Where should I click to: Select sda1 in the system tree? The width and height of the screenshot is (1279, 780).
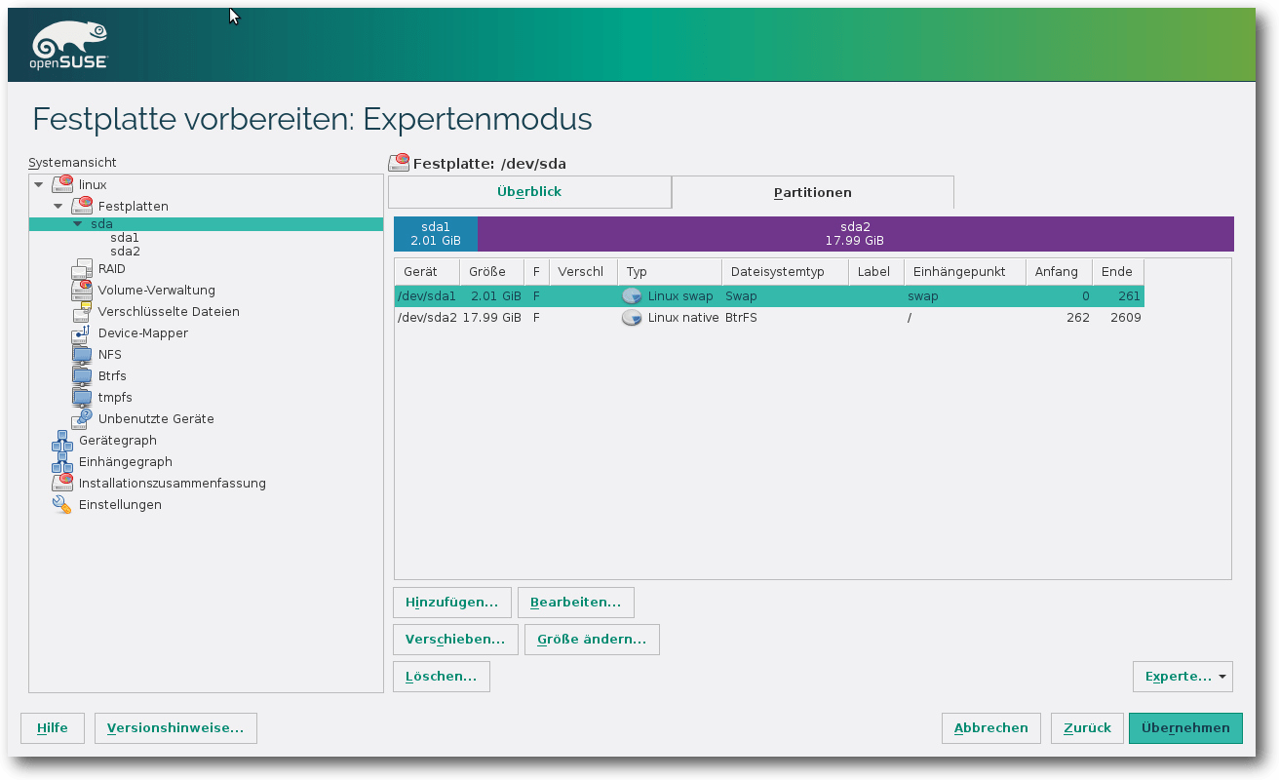pos(125,237)
